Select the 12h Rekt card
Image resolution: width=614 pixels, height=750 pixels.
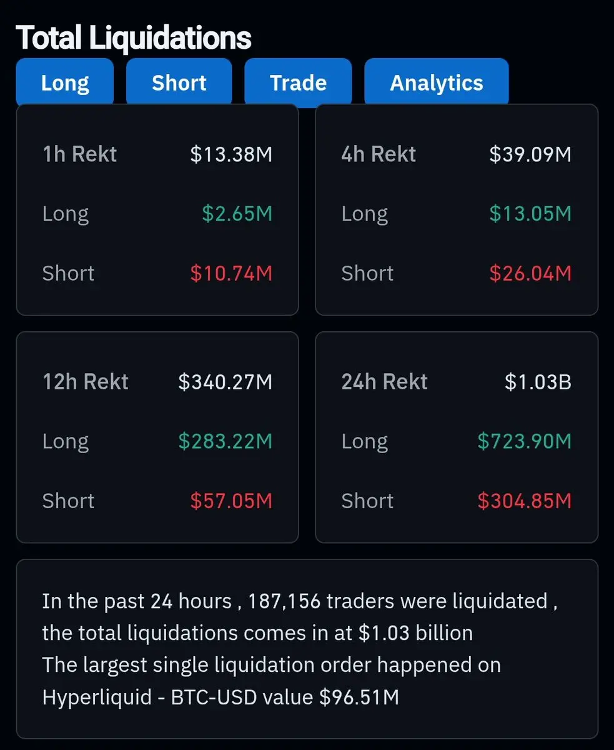[x=157, y=437]
